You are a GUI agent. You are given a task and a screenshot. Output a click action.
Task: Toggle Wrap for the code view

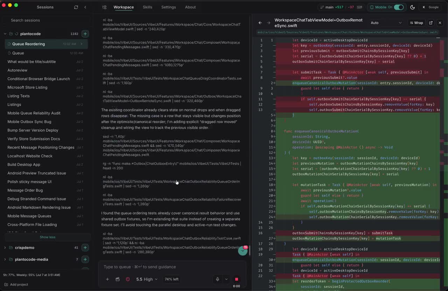pos(416,23)
